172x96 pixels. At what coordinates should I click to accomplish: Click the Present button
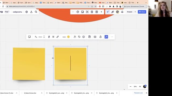130,12
